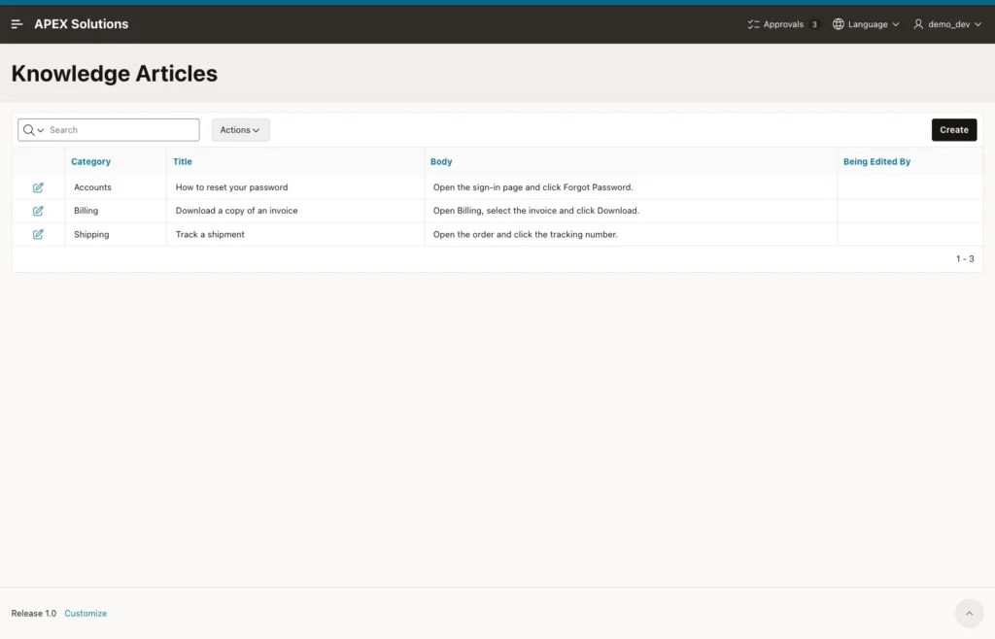Click the edit icon for Accounts row
This screenshot has height=639, width=995.
38,187
